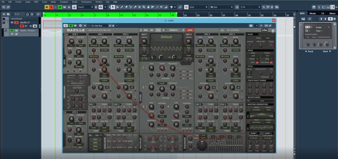Select the Split scissors tool
338x159 pixels.
(131, 7)
